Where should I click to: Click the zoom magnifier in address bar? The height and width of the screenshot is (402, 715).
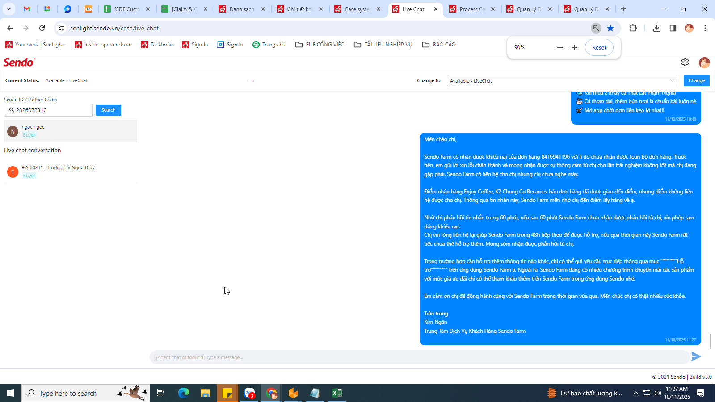pyautogui.click(x=596, y=28)
